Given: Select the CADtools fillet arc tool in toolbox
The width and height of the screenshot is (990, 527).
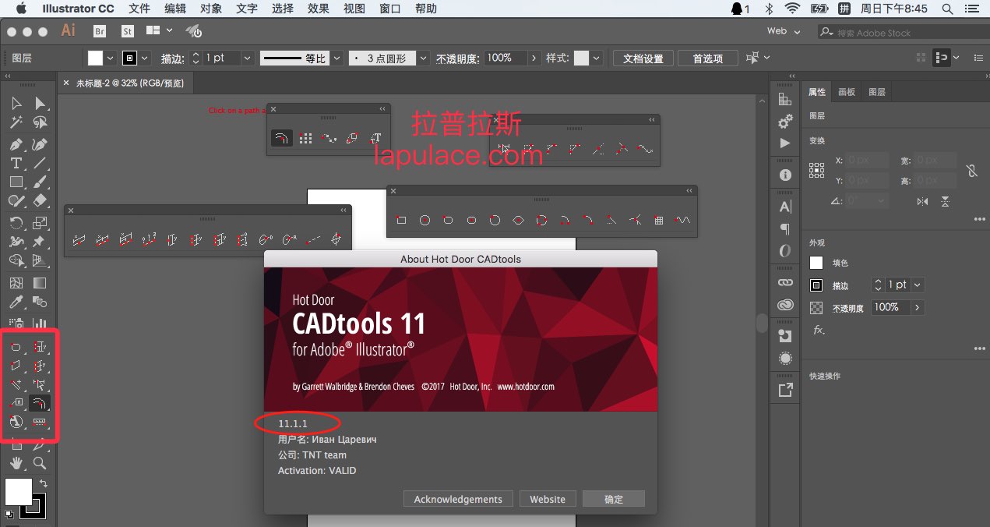Looking at the screenshot, I should [x=40, y=403].
